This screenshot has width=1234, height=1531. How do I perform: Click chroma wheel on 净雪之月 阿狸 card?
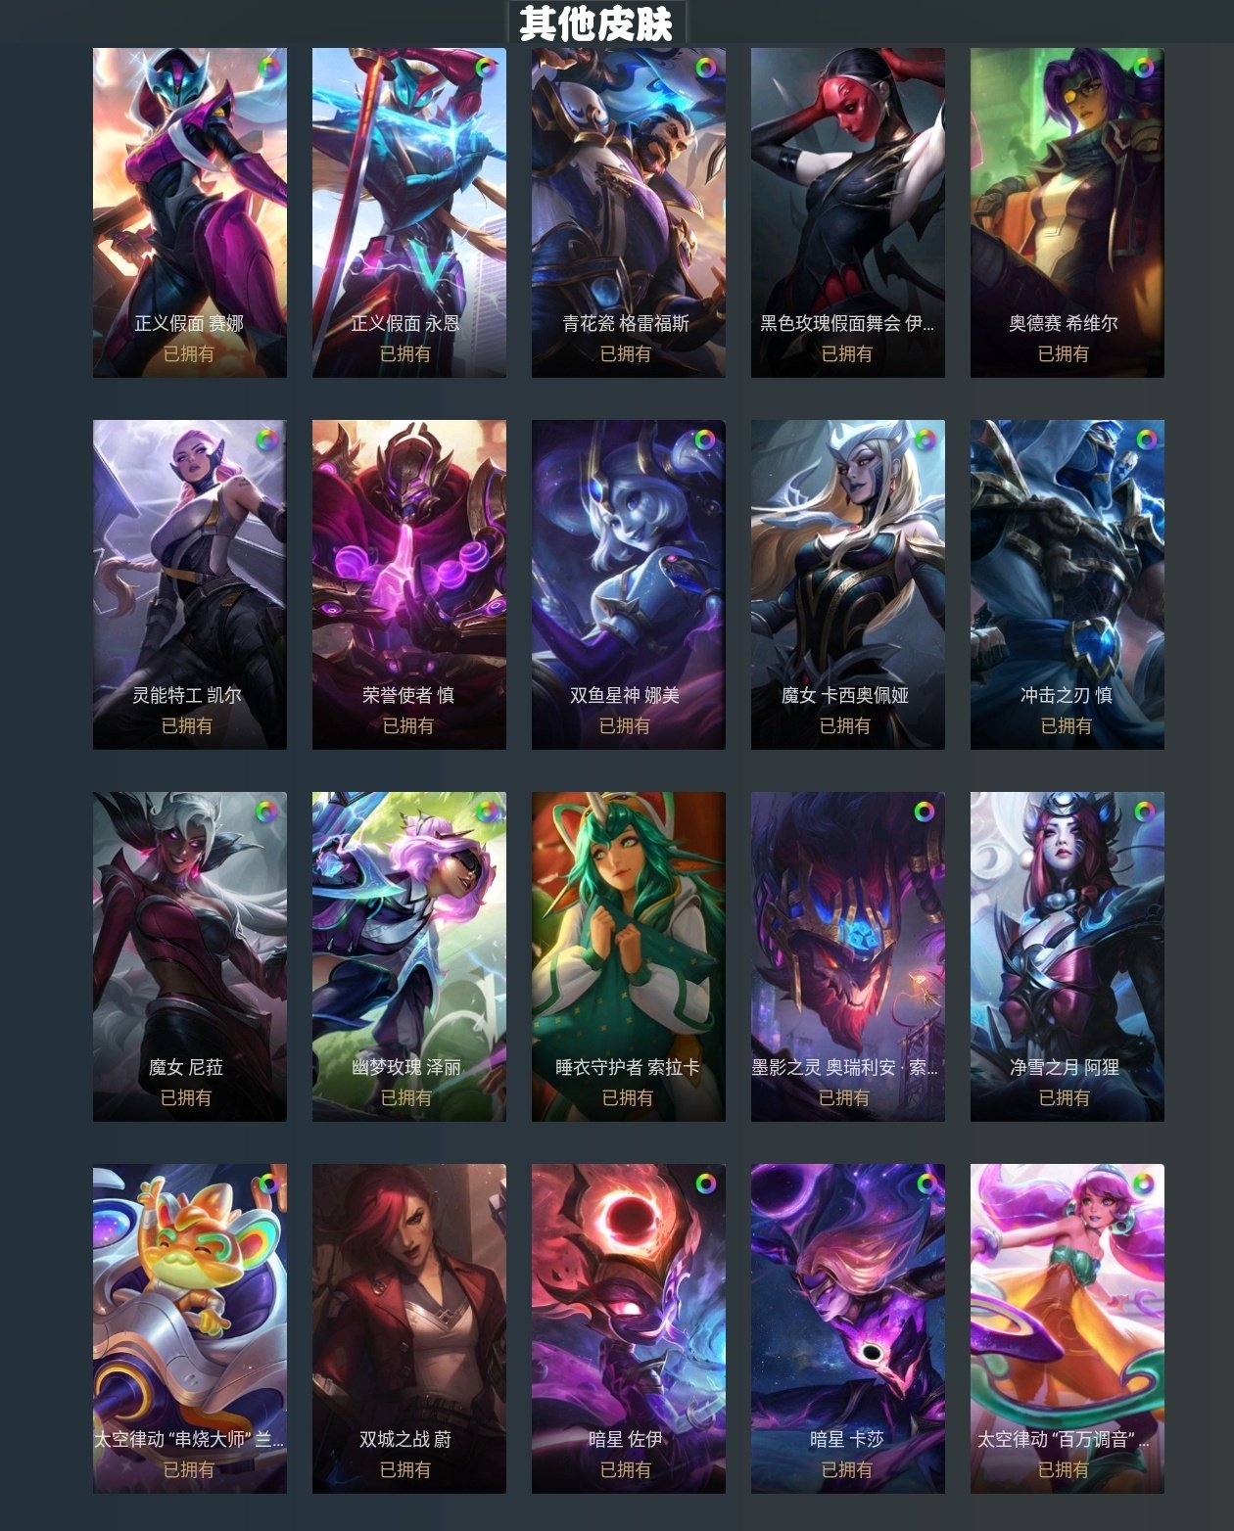[x=1144, y=812]
